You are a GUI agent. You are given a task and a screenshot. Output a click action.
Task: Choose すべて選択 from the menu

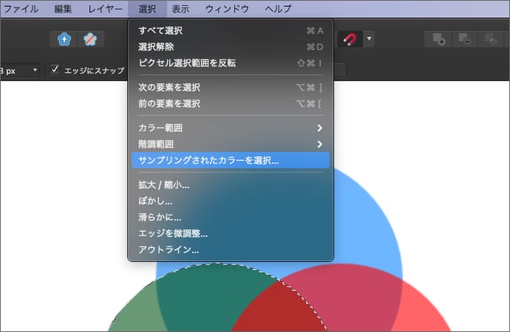click(230, 31)
